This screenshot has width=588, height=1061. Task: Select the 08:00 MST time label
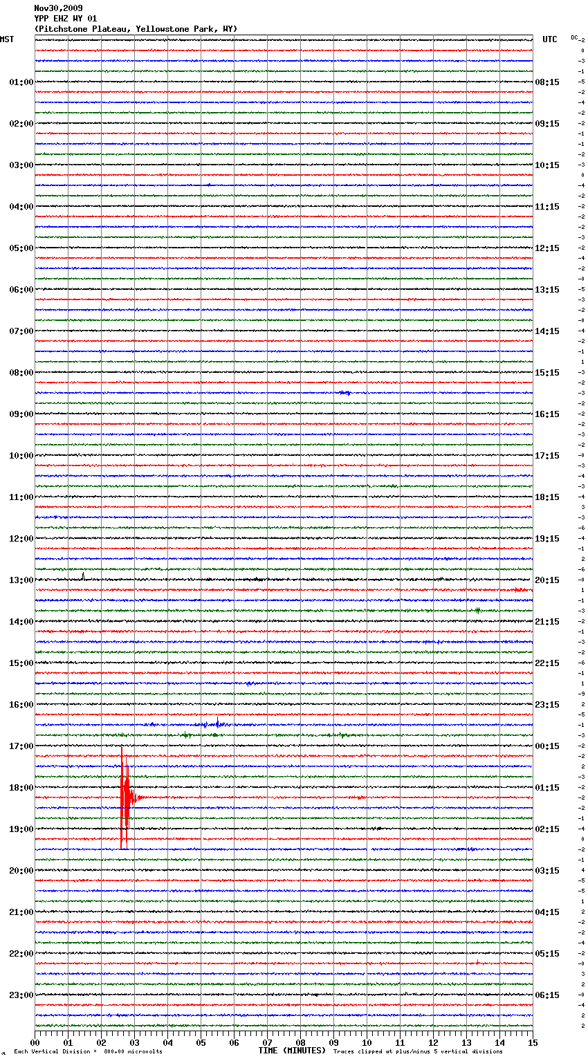tap(21, 373)
